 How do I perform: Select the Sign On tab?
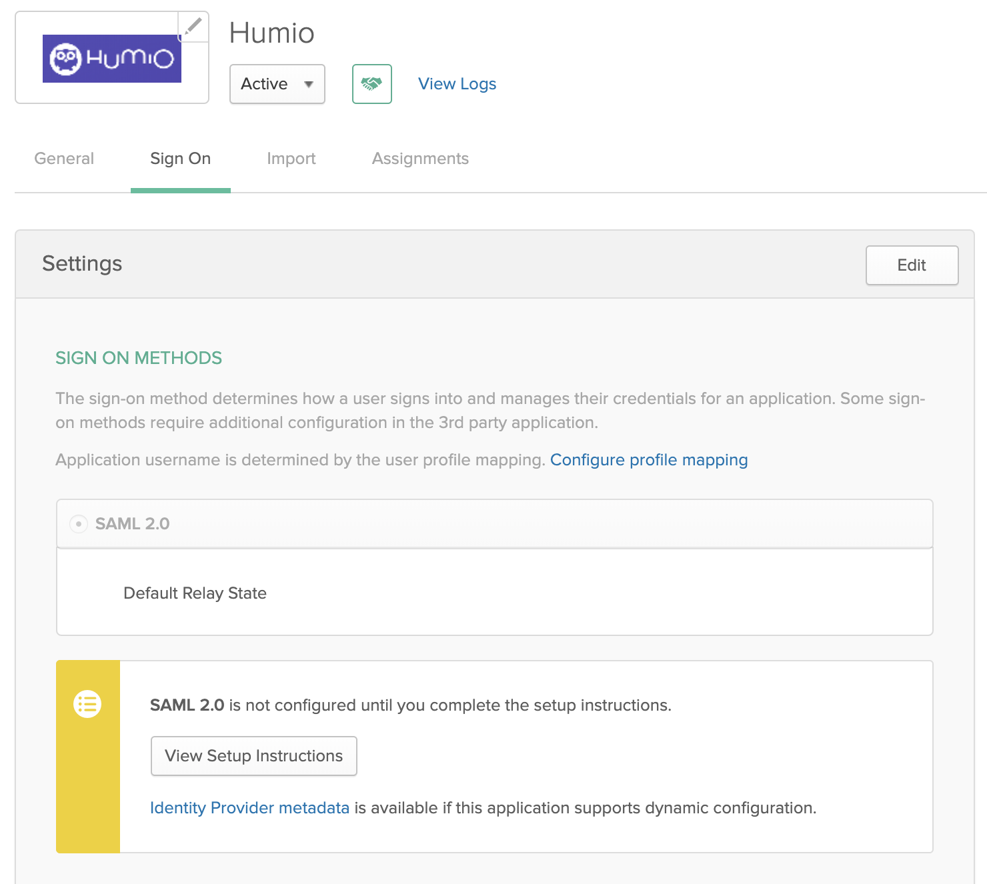[x=180, y=159]
